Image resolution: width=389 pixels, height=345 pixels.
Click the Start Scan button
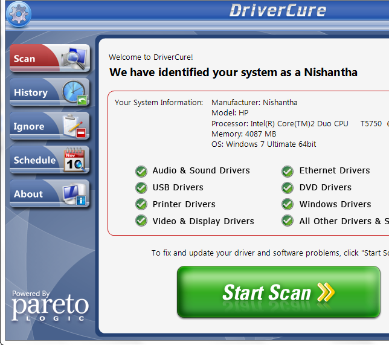278,292
